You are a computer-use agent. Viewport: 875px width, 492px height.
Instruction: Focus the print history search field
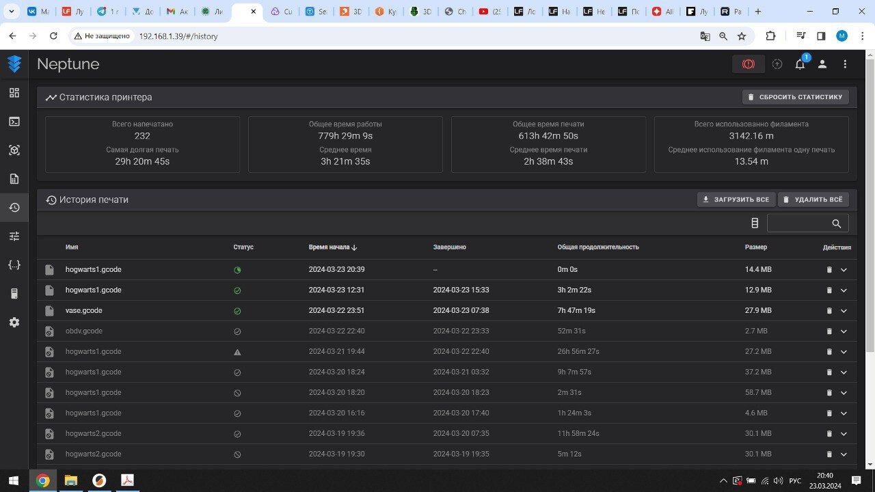(x=798, y=223)
